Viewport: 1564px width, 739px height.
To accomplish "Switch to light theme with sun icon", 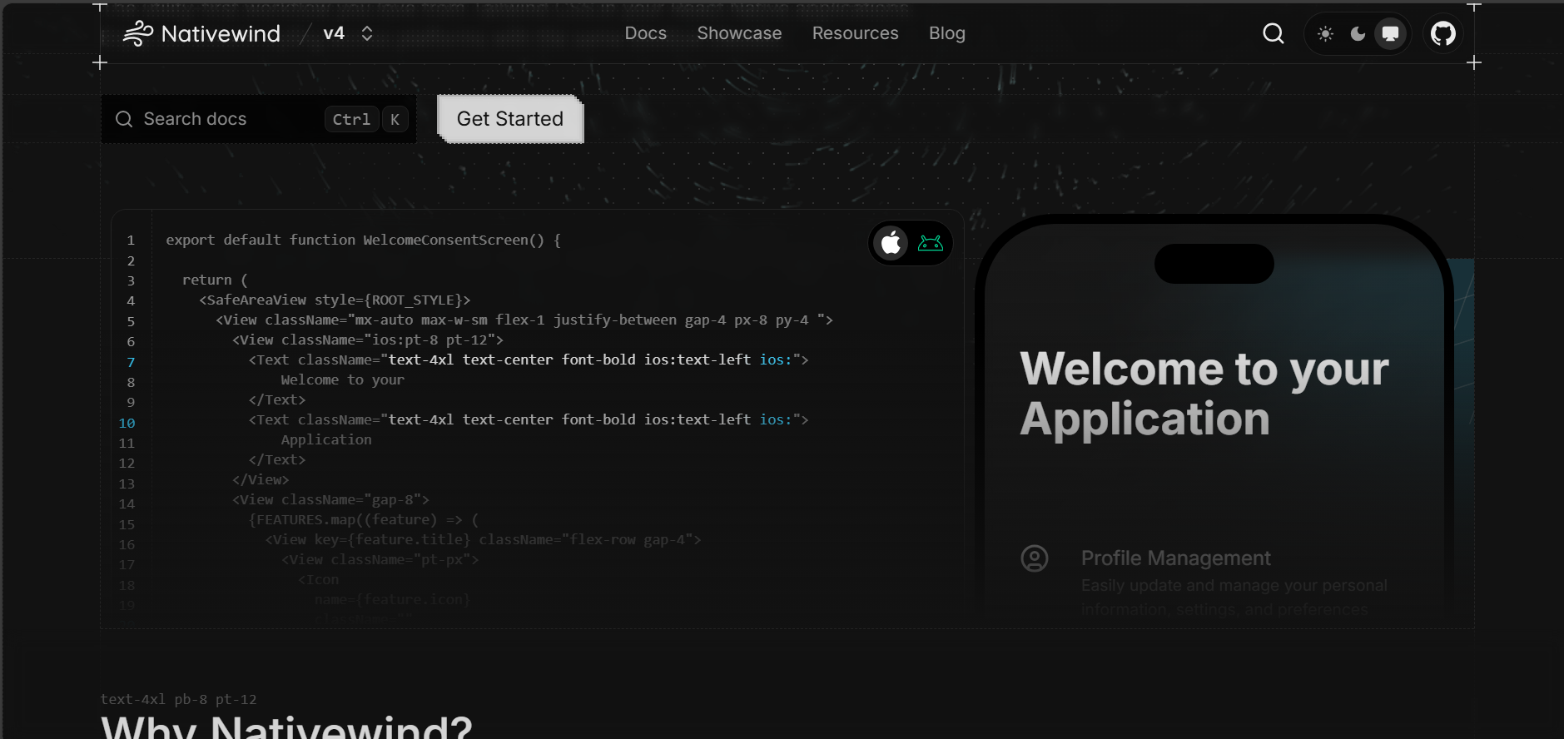I will click(x=1325, y=33).
